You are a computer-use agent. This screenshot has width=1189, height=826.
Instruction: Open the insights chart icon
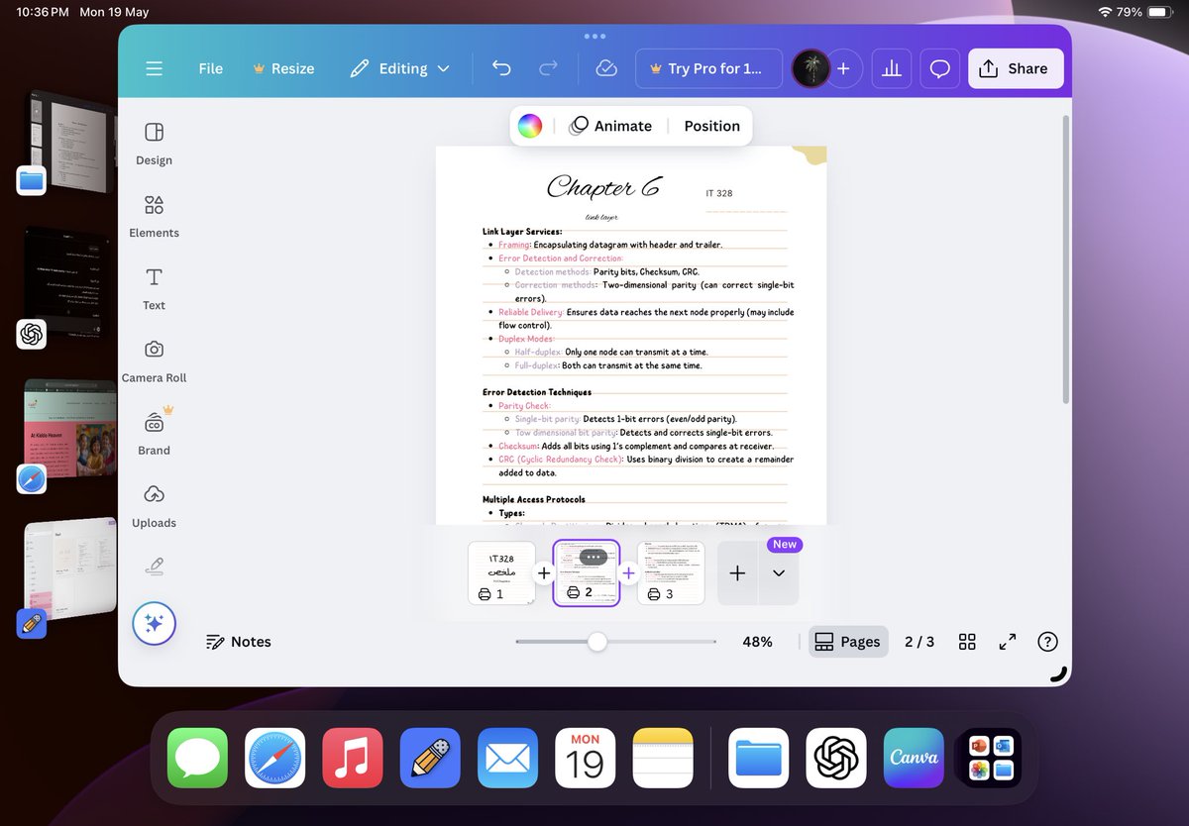pos(892,68)
